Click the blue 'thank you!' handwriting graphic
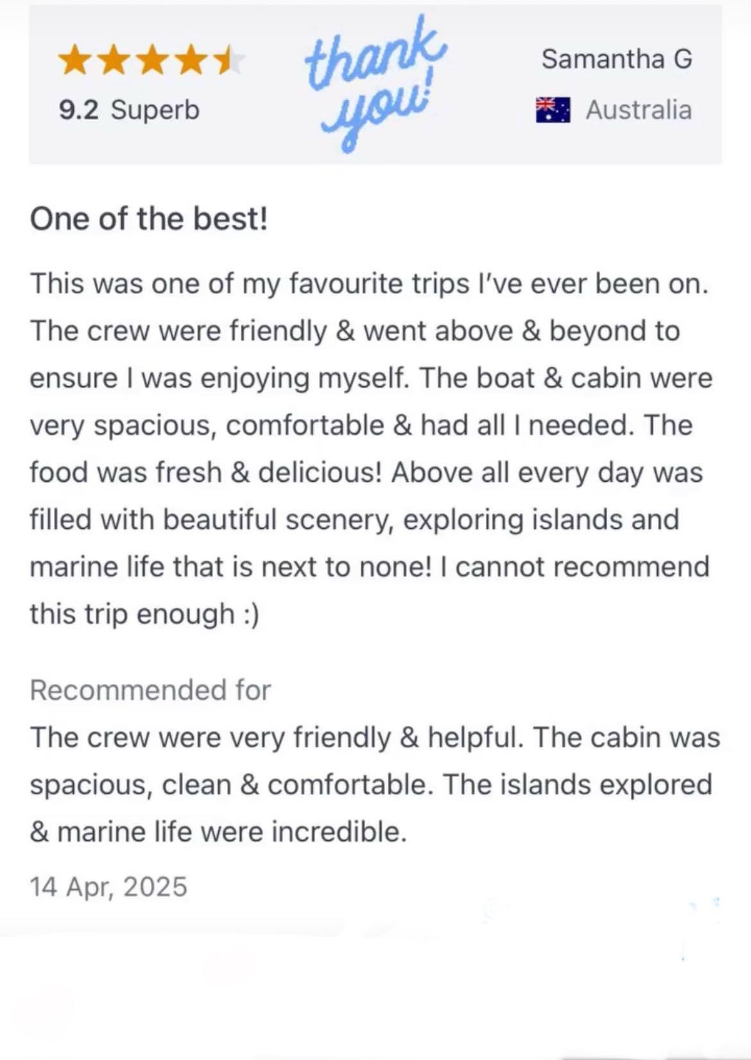 click(374, 84)
